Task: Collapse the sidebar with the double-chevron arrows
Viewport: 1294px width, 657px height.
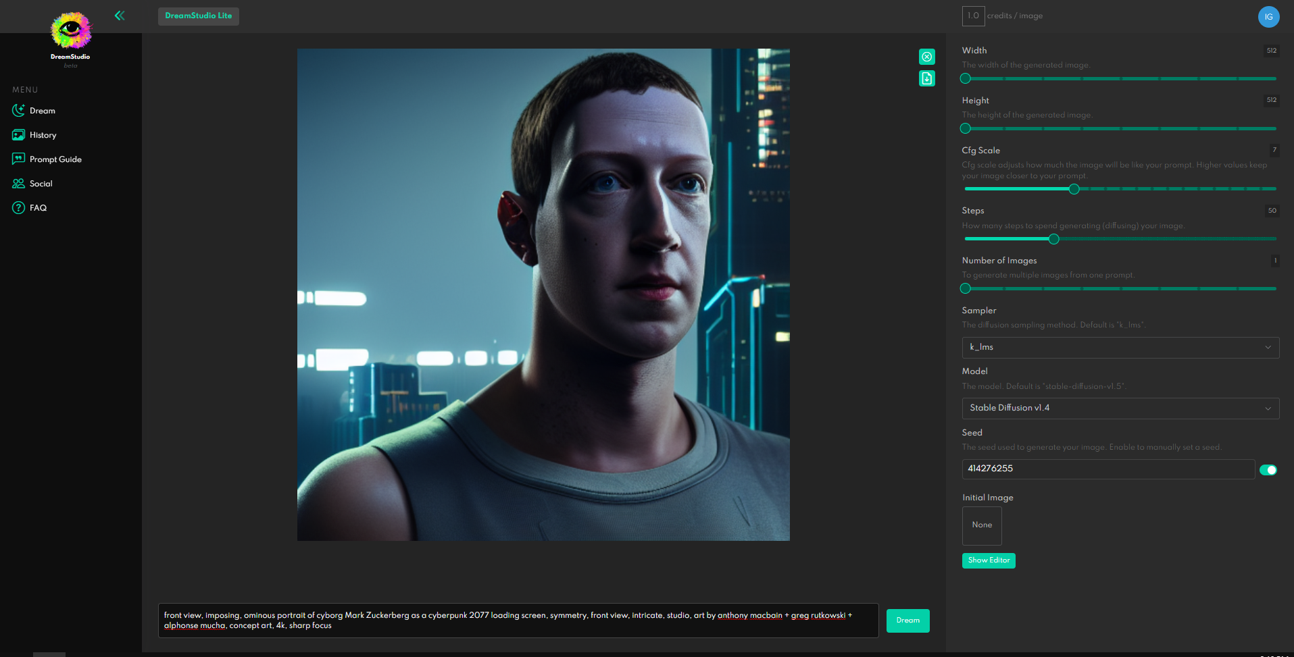Action: (x=120, y=15)
